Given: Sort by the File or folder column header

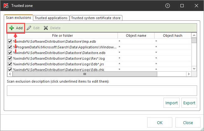Looking at the screenshot, I should pos(62,35).
